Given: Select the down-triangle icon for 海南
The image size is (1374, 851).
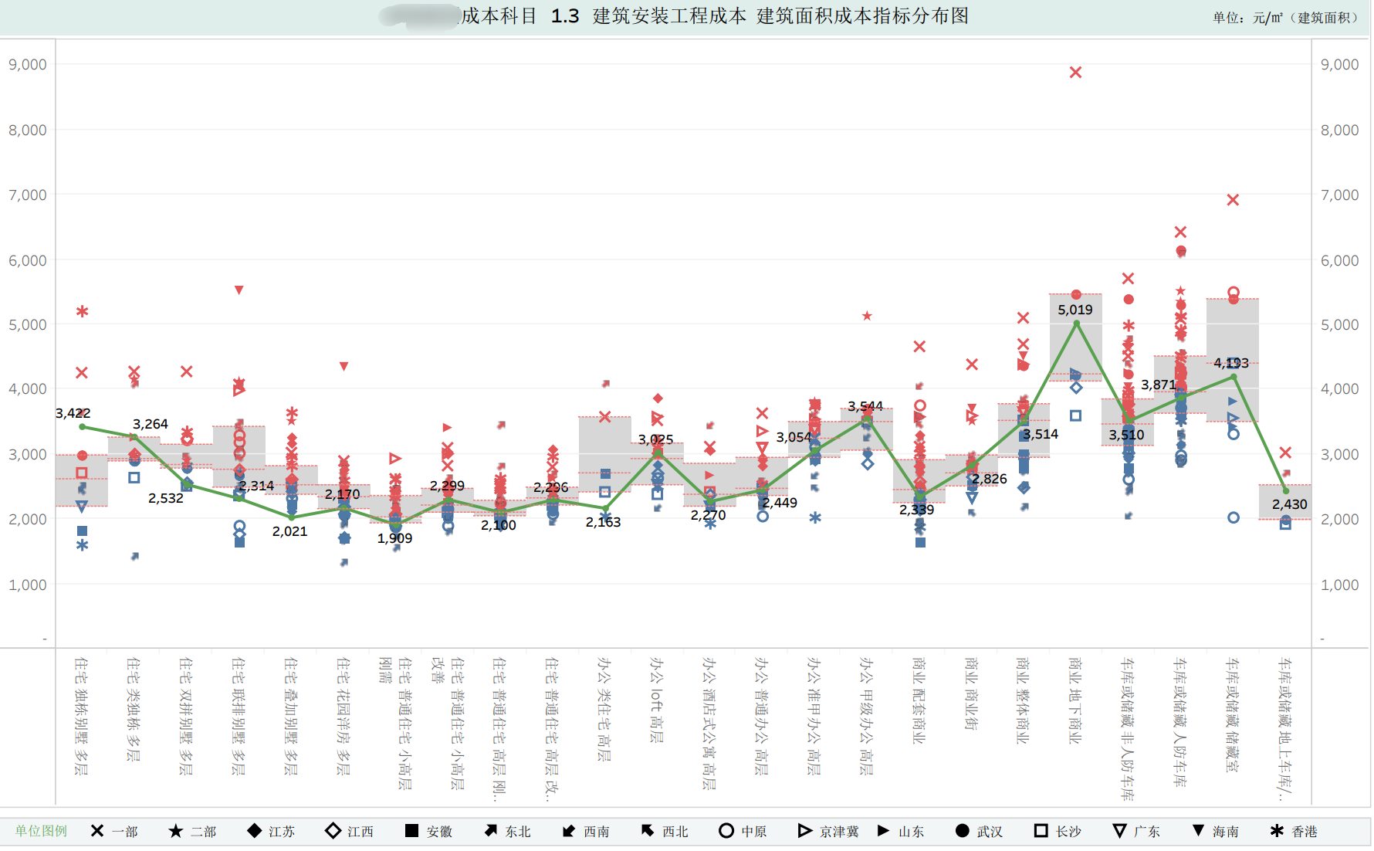Looking at the screenshot, I should pyautogui.click(x=1198, y=831).
